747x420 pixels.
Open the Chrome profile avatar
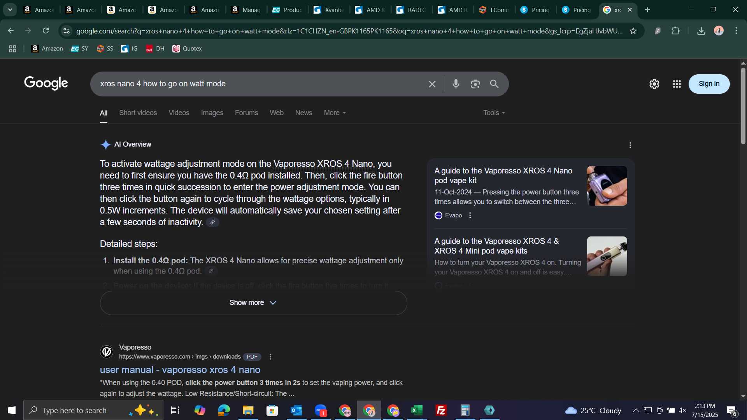tap(719, 31)
